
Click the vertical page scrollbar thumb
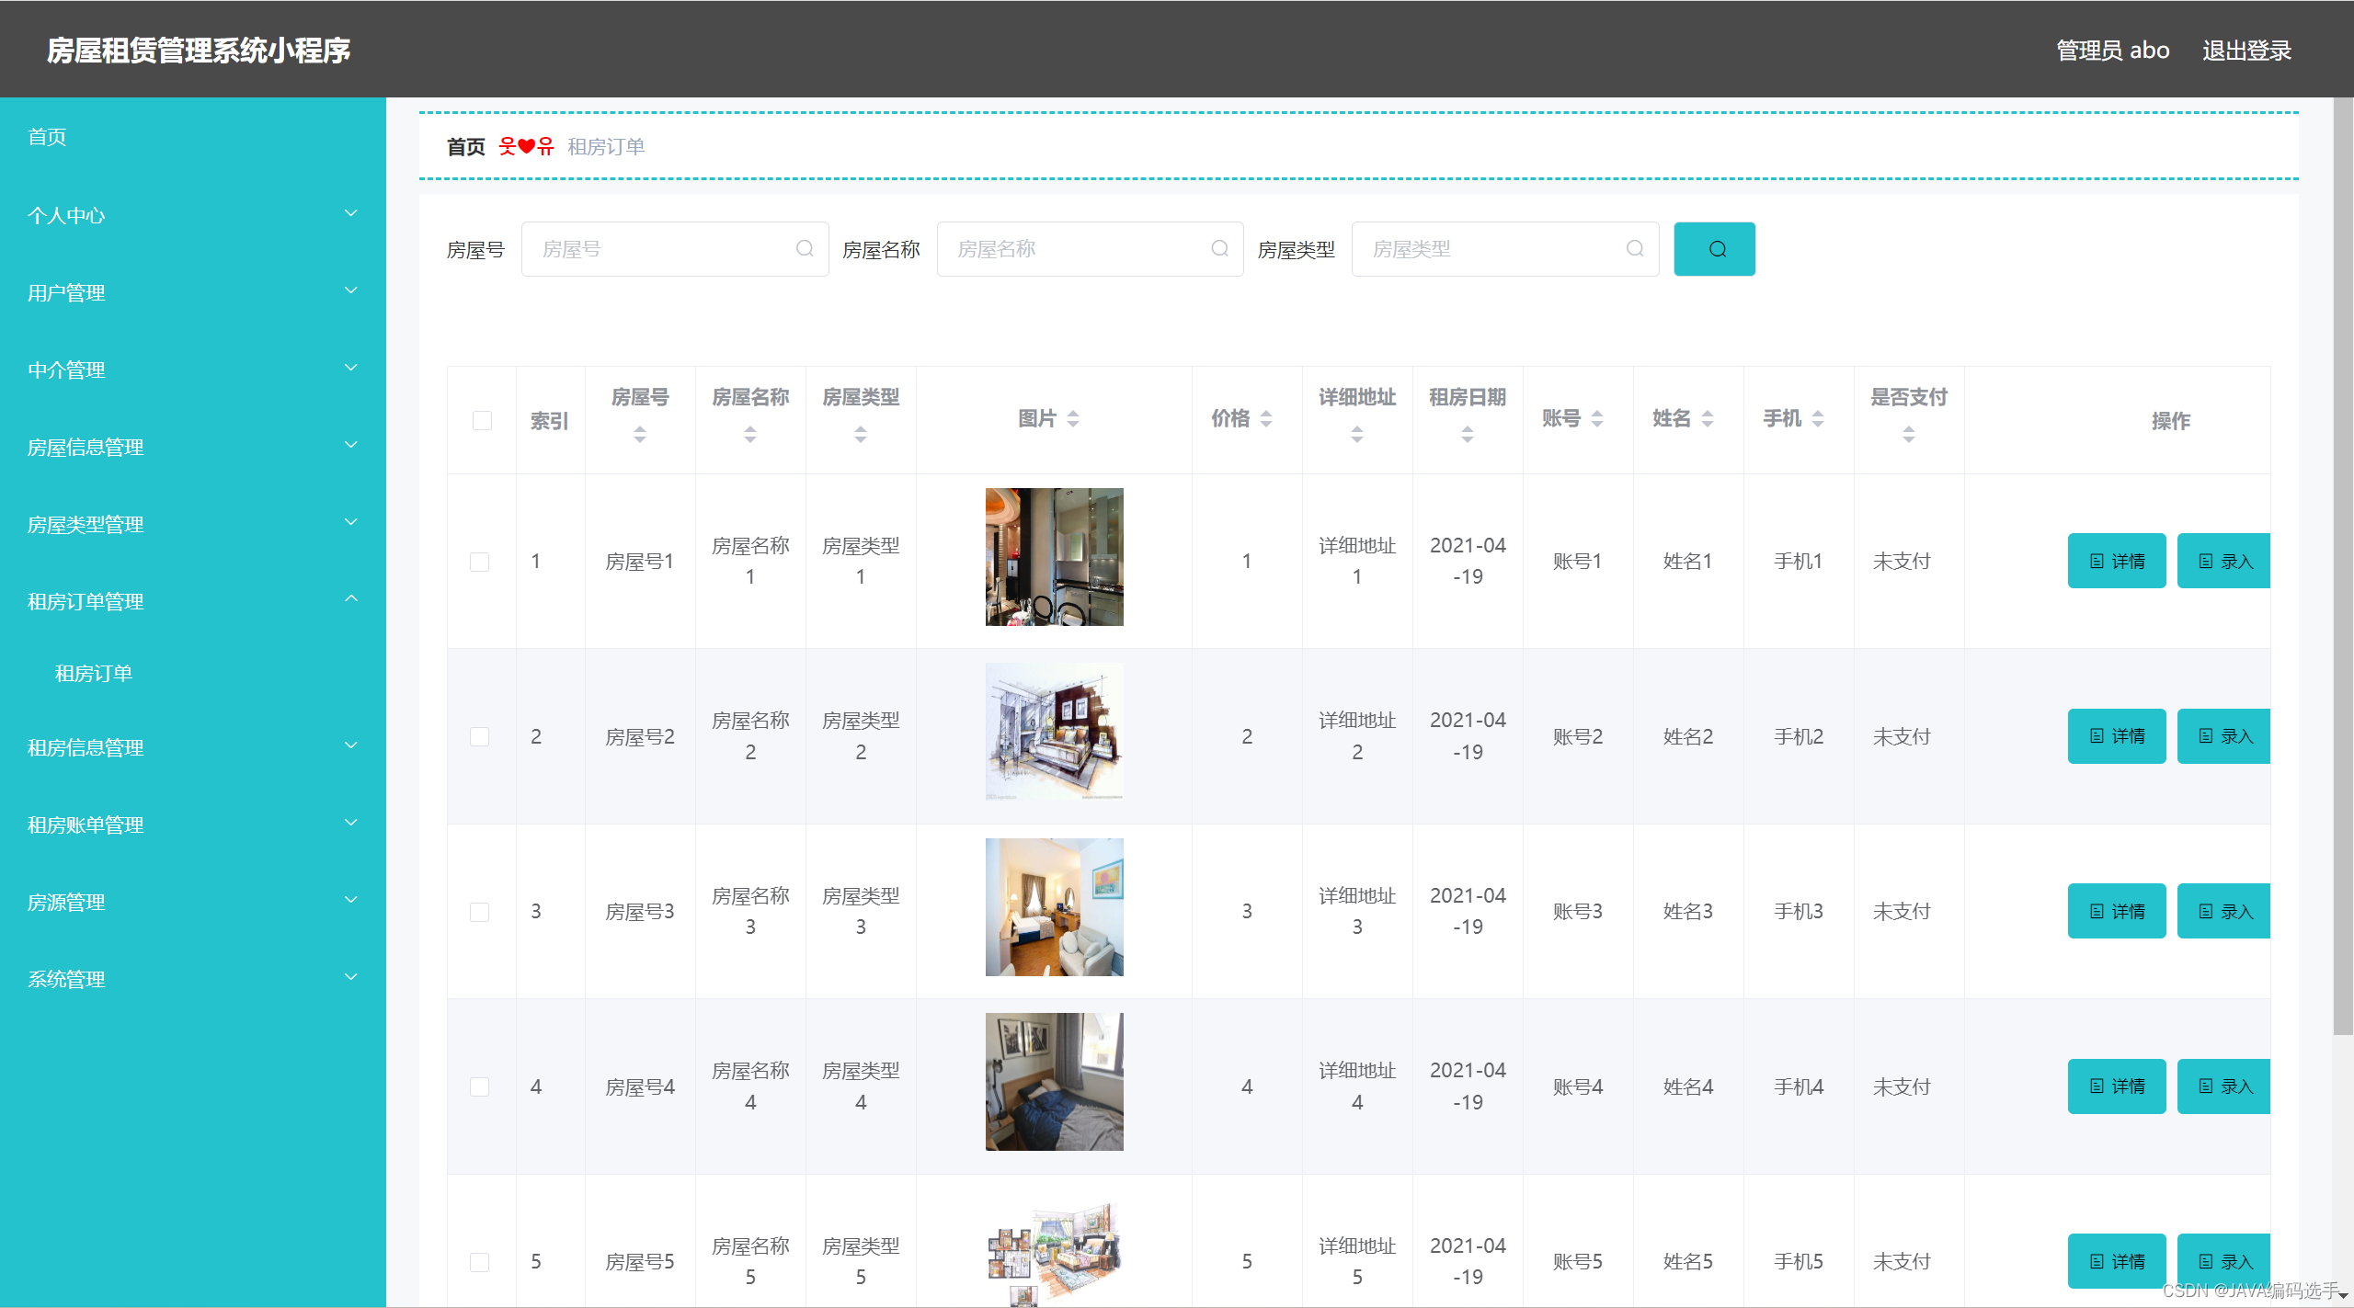[x=2343, y=567]
